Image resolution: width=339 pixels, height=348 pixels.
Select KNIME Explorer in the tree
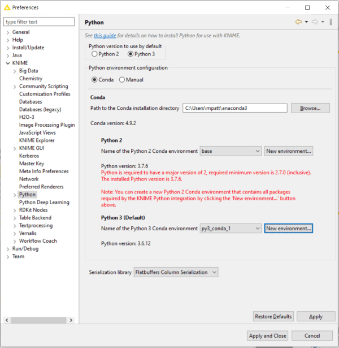[37, 140]
